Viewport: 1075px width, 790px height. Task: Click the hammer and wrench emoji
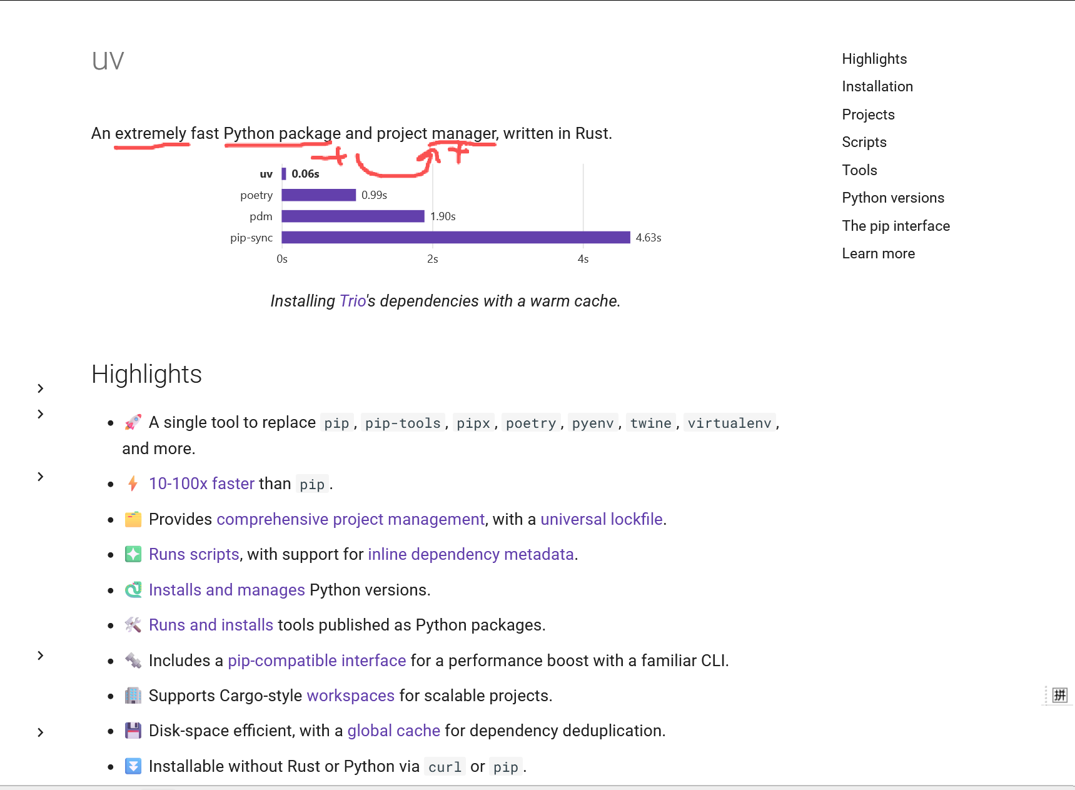tap(133, 625)
